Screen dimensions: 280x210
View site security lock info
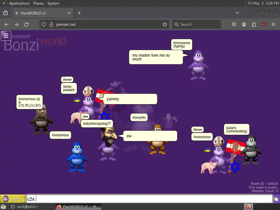click(x=51, y=24)
